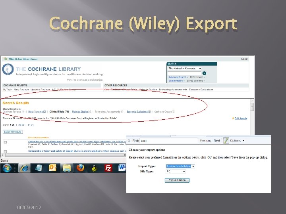Click the highlight pen icon in Find bar
The height and width of the screenshot is (214, 286).
click(226, 141)
